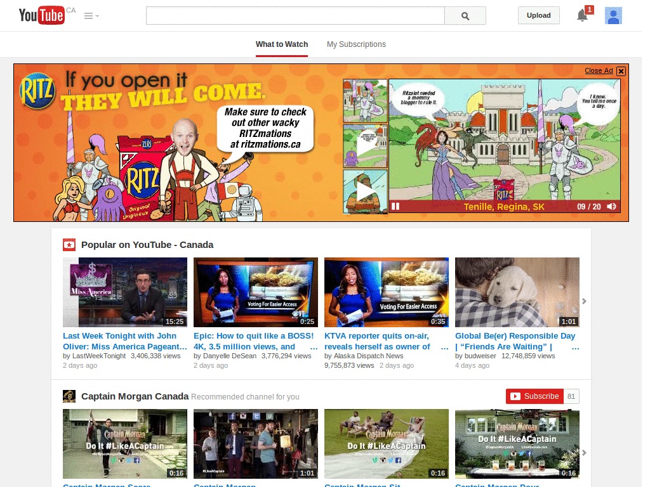Click the Captain Morgan Canada channel icon
650x487 pixels.
[x=69, y=396]
